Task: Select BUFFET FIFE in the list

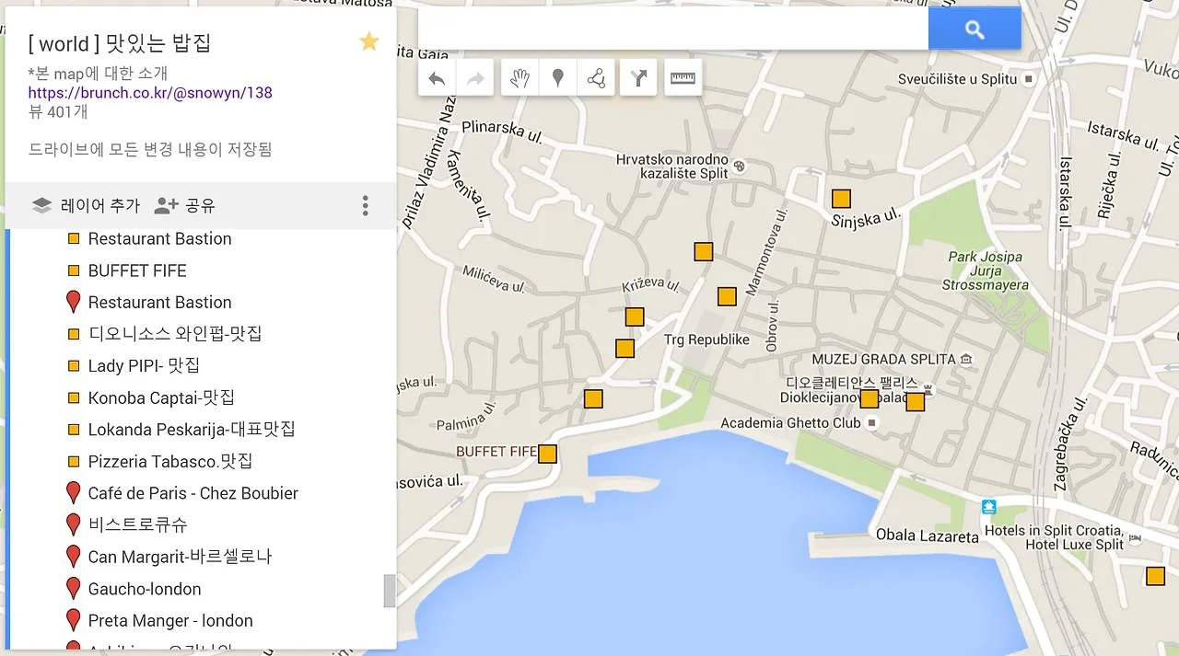Action: click(x=137, y=270)
